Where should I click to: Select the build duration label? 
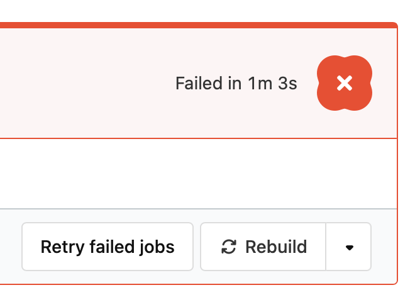click(236, 83)
